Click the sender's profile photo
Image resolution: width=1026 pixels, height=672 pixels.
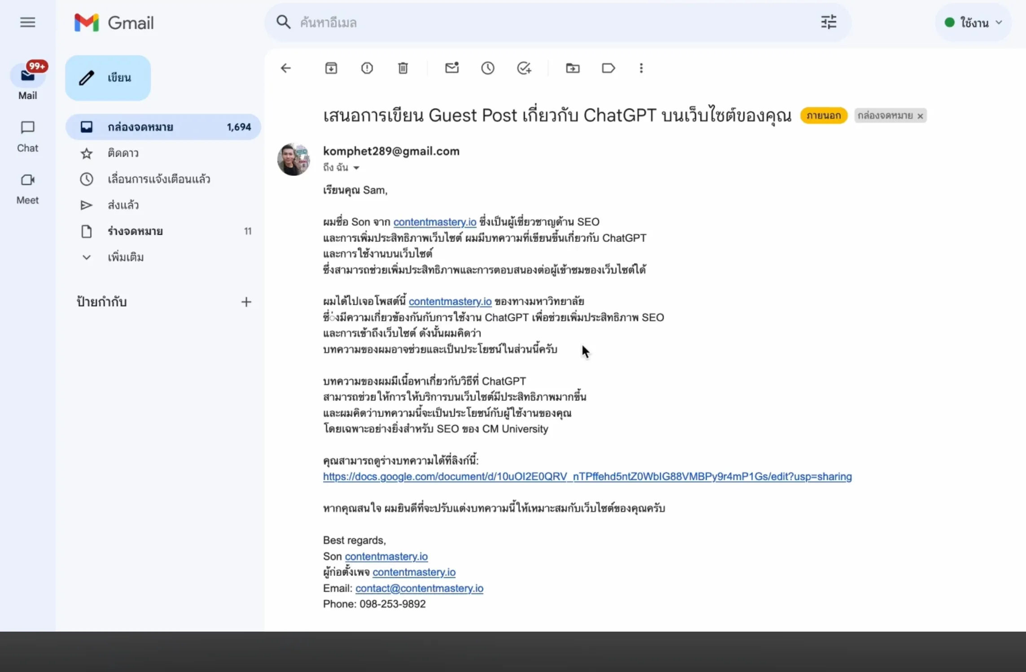(294, 159)
